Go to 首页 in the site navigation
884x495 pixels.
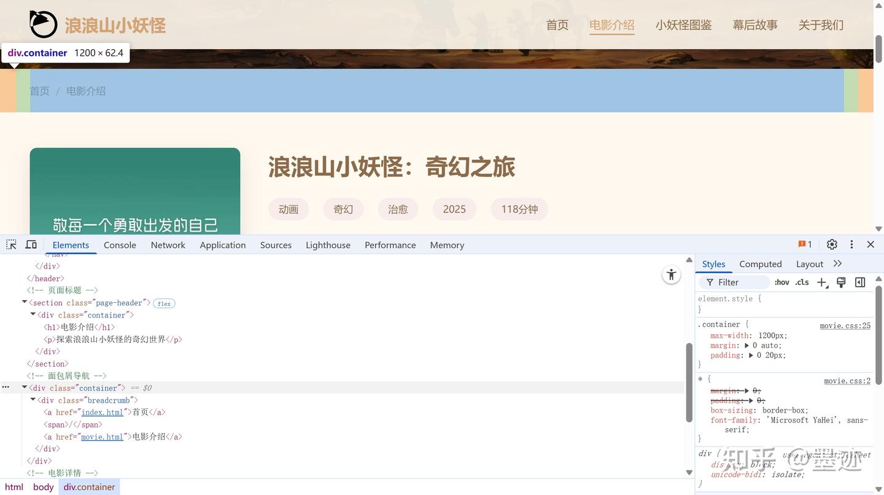coord(557,25)
